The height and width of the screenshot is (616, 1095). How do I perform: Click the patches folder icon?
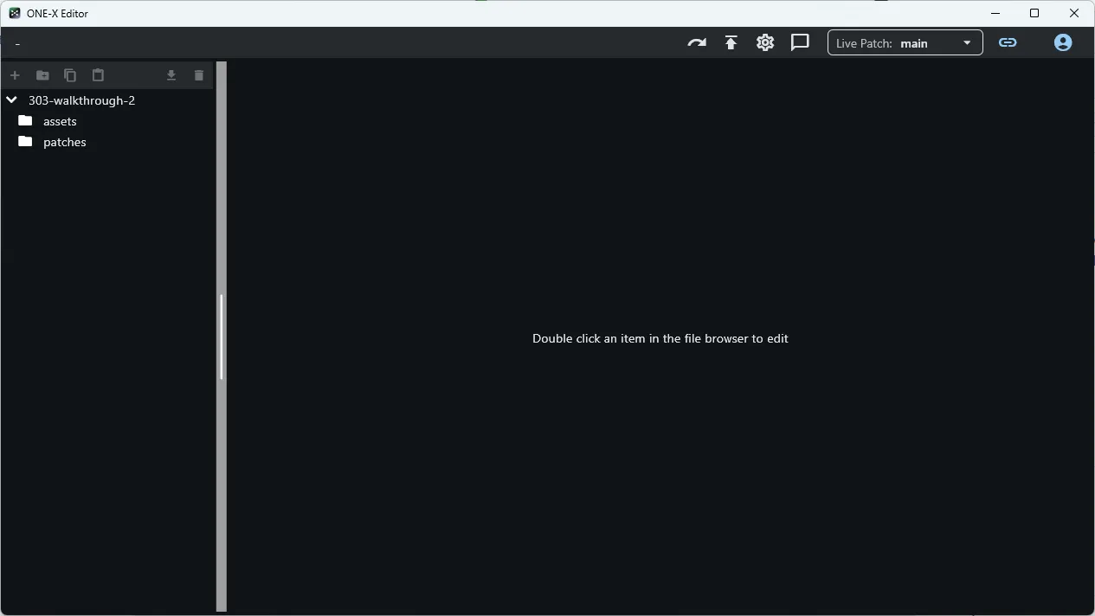click(25, 141)
